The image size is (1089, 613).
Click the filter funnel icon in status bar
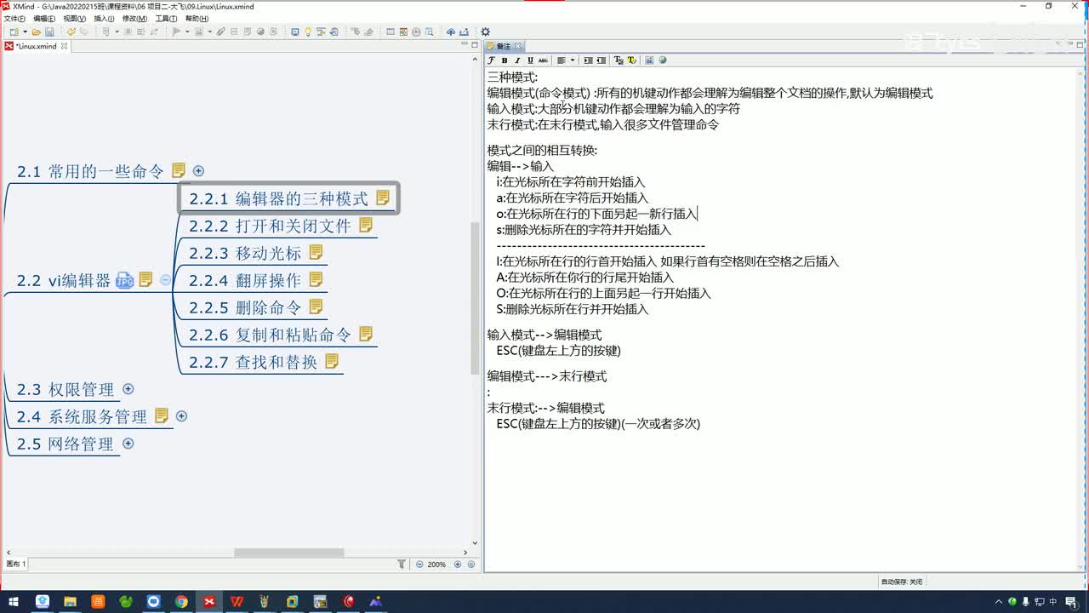click(x=402, y=564)
